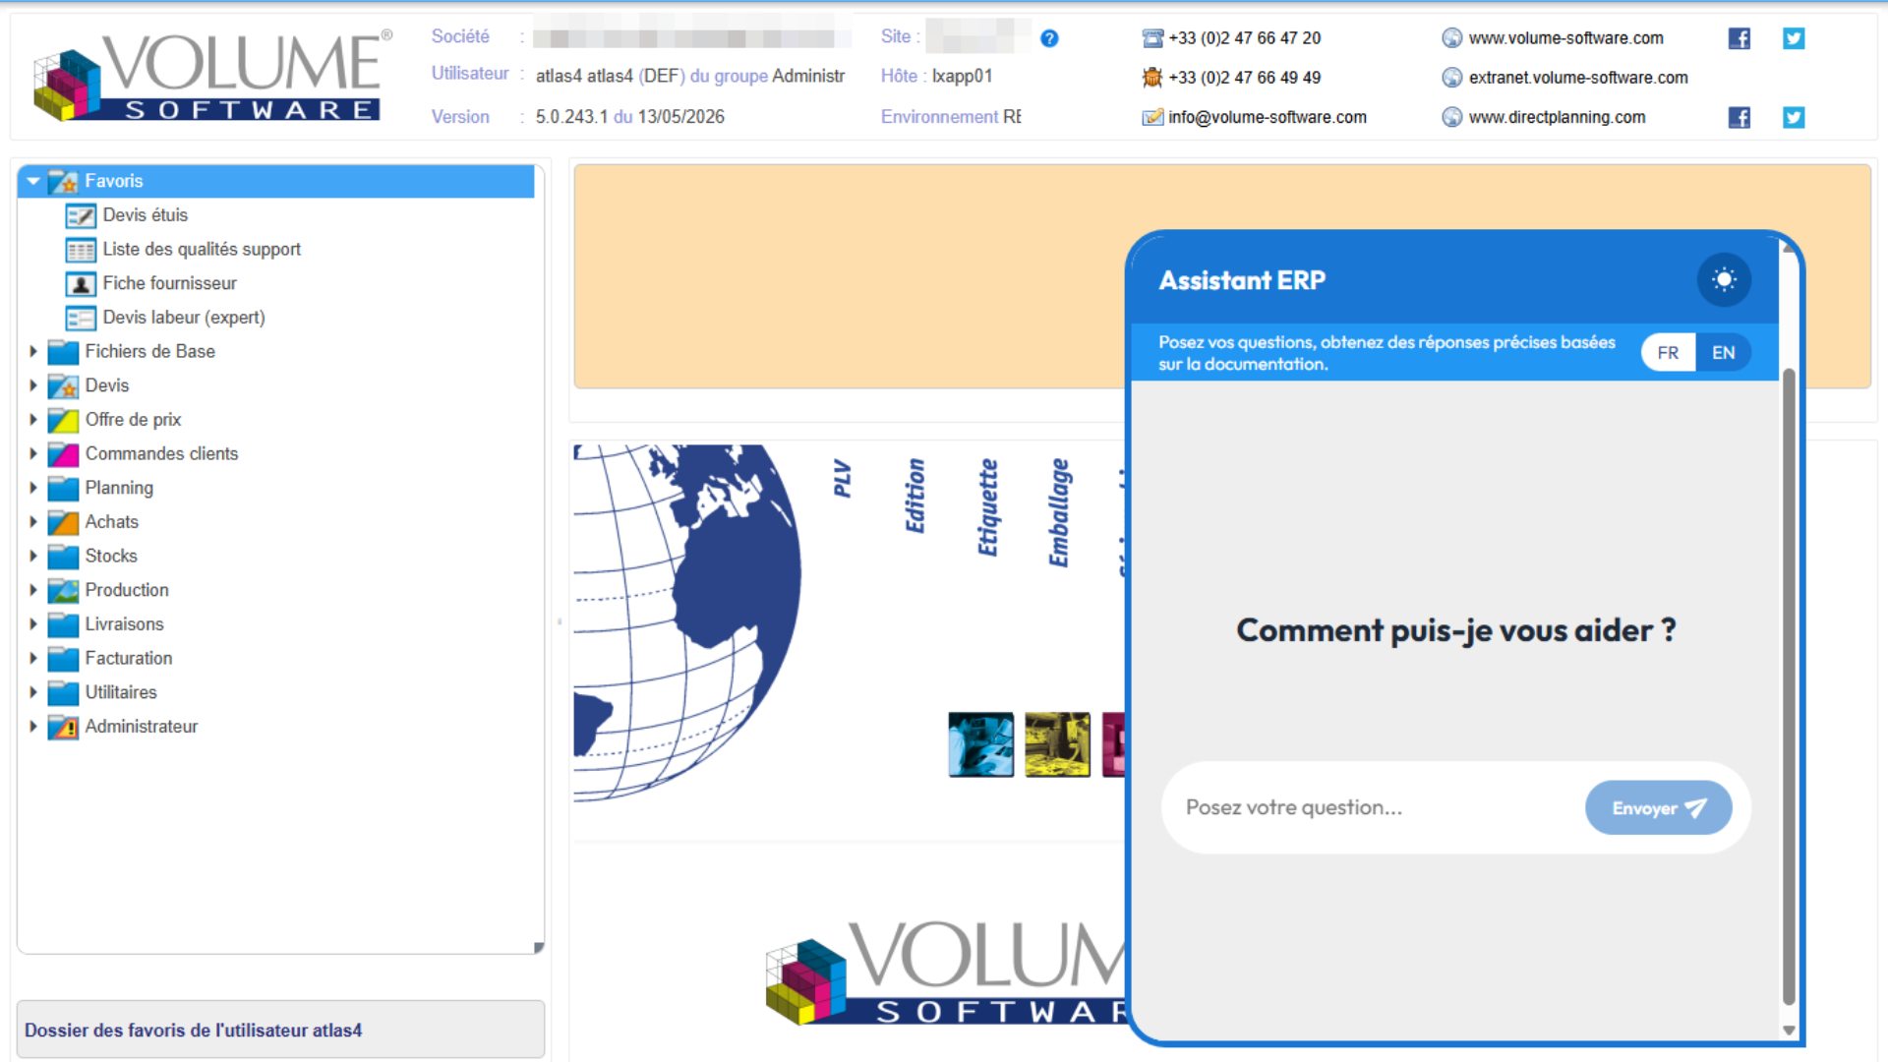Click the Production folder icon

click(x=64, y=590)
